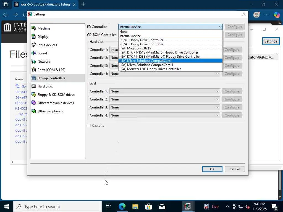The width and height of the screenshot is (283, 212).
Task: Open the Mail app from the taskbar
Action: (x=162, y=206)
